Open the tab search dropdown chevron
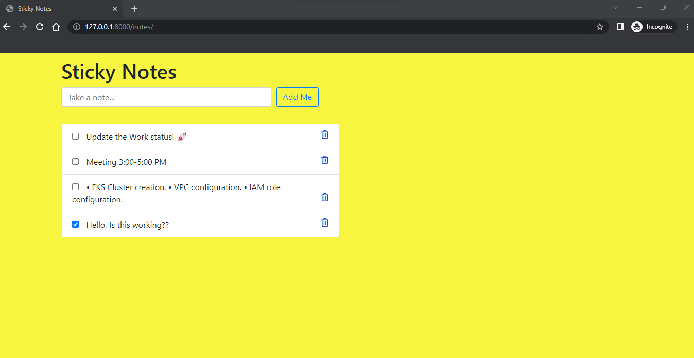 (616, 7)
